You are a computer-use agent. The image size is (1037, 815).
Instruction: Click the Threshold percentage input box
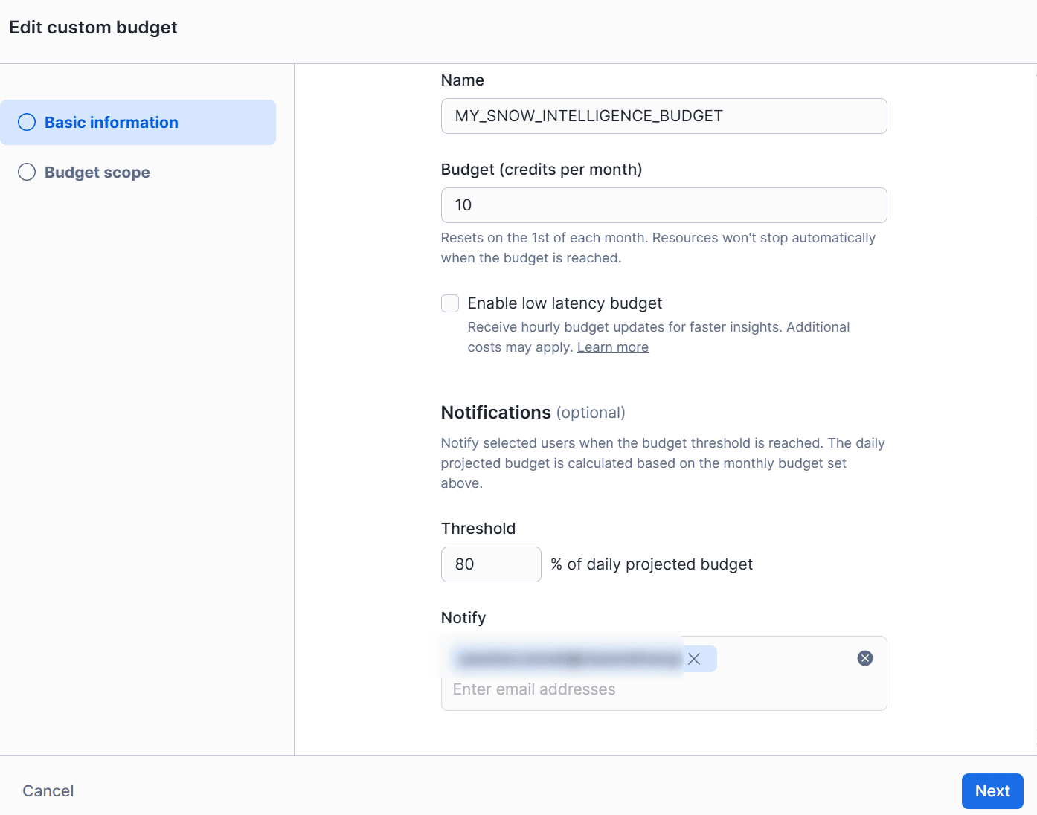[x=491, y=564]
